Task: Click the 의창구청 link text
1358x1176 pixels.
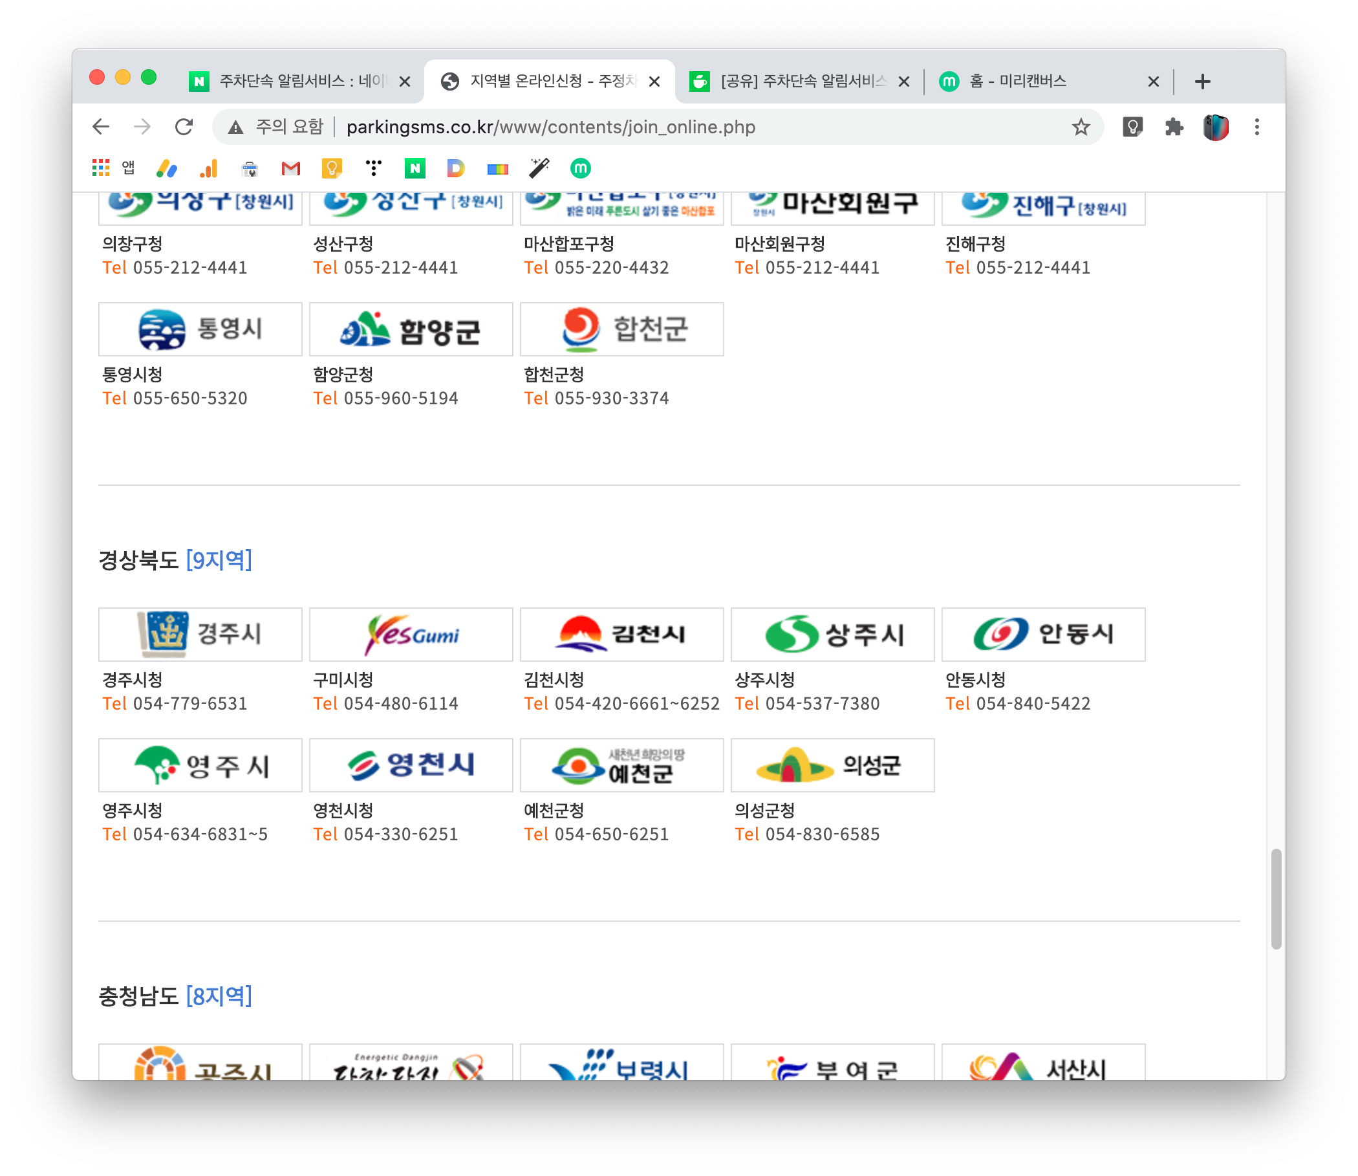Action: click(x=132, y=243)
